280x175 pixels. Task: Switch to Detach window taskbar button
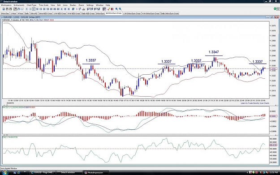click(69, 172)
